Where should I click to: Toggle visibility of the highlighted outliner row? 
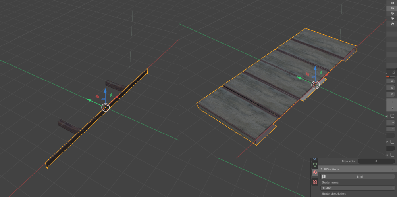click(x=393, y=8)
